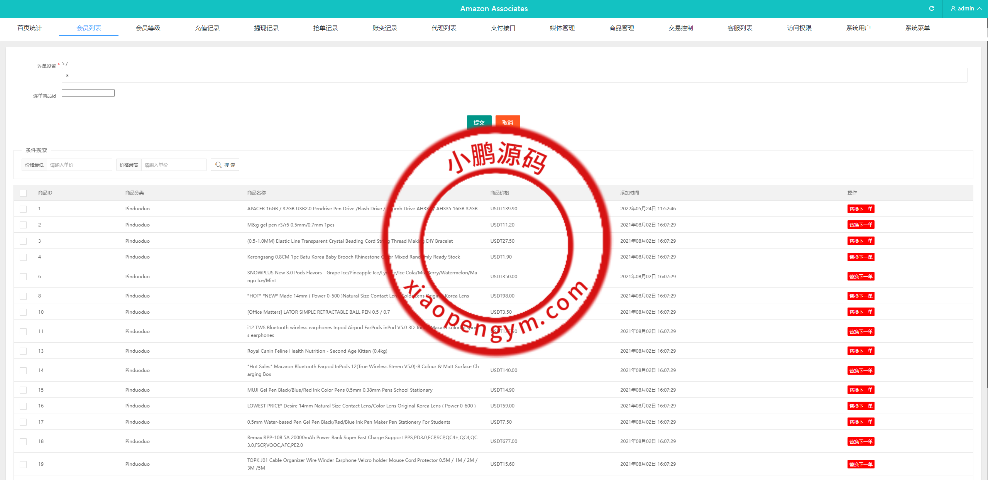Viewport: 988px width, 480px height.
Task: Click the orange 取消 button
Action: click(x=508, y=122)
